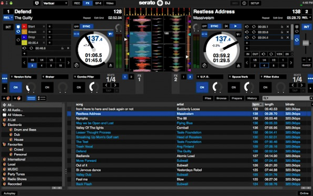Open Combo Filter effect selector
Screen dimensions: 313x196
87,77
